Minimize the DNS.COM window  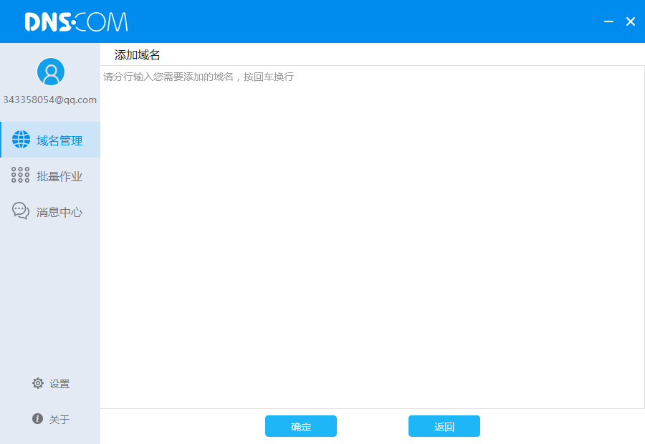point(608,21)
